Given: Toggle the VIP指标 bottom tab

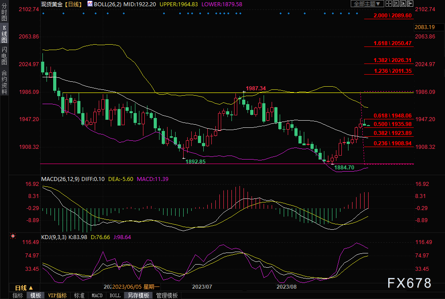Looking at the screenshot, I should [57, 295].
